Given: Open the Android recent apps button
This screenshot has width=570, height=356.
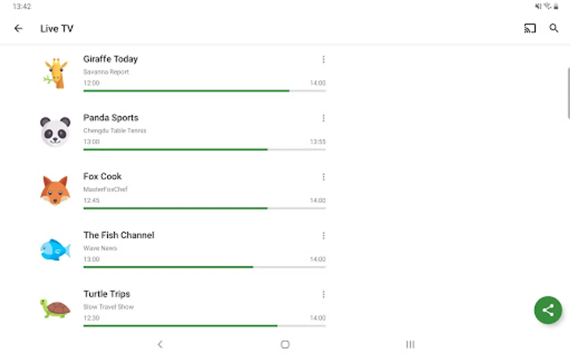Looking at the screenshot, I should (x=410, y=345).
